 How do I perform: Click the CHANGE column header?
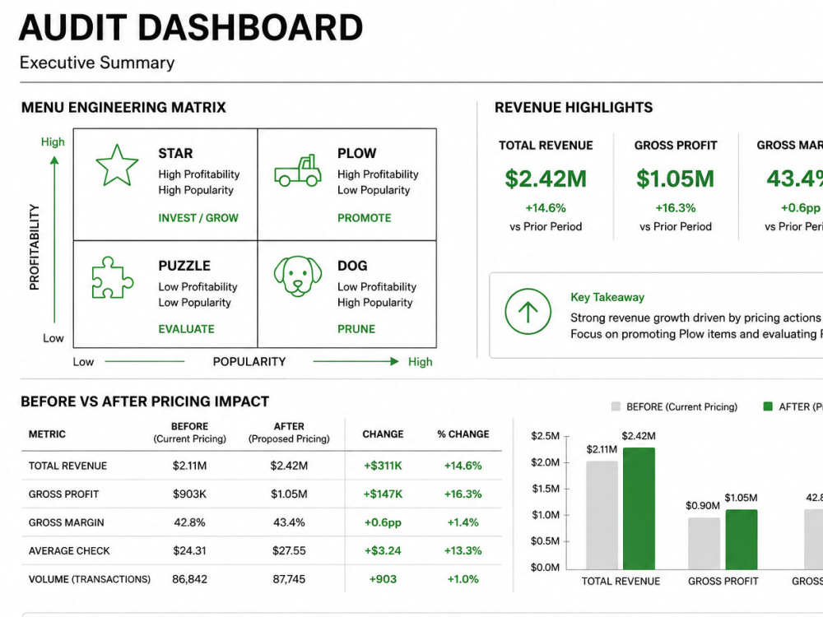tap(384, 434)
